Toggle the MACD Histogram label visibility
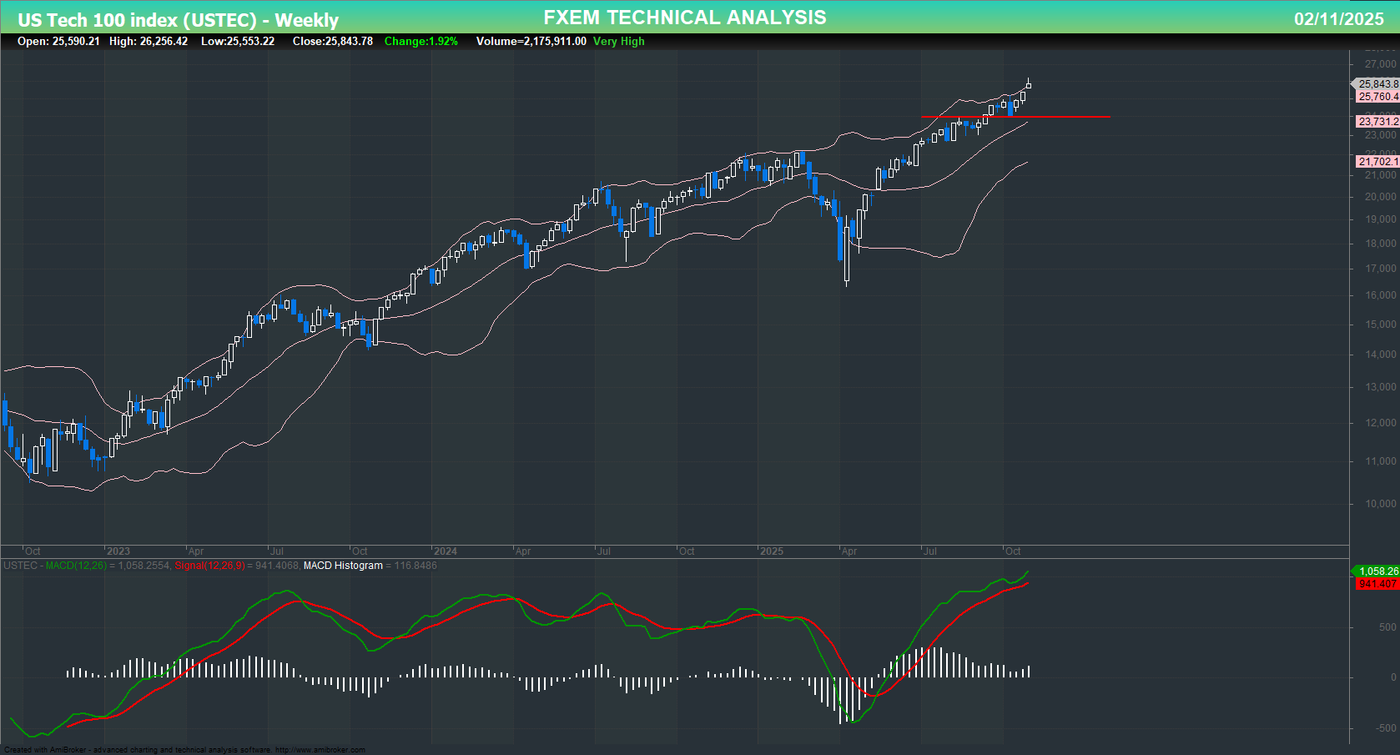This screenshot has height=755, width=1400. point(343,566)
